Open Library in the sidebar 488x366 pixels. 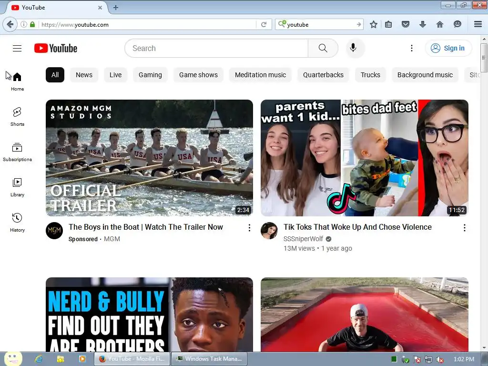[x=17, y=187]
